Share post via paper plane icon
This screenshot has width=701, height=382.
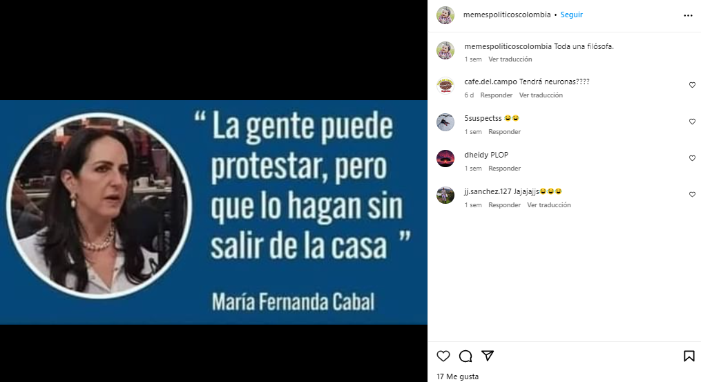click(488, 356)
